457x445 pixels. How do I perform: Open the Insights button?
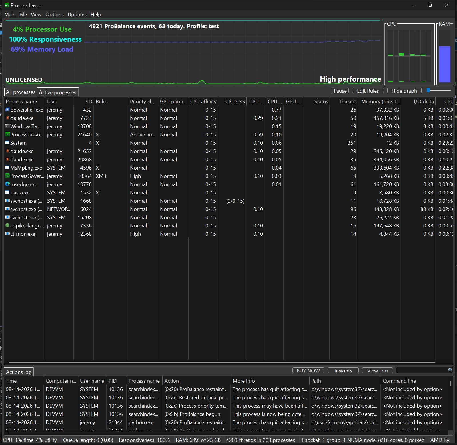point(343,371)
